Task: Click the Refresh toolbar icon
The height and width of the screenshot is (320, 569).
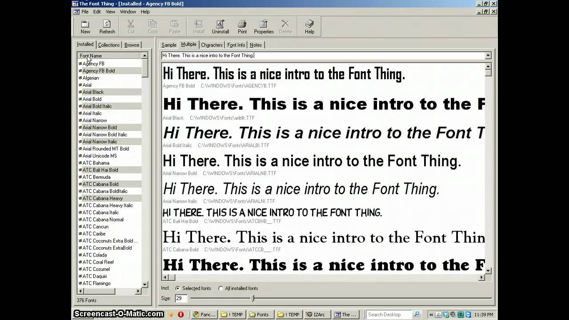Action: [107, 27]
